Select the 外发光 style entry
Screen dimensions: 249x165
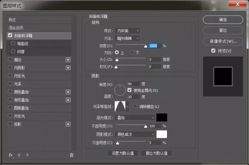[39, 116]
